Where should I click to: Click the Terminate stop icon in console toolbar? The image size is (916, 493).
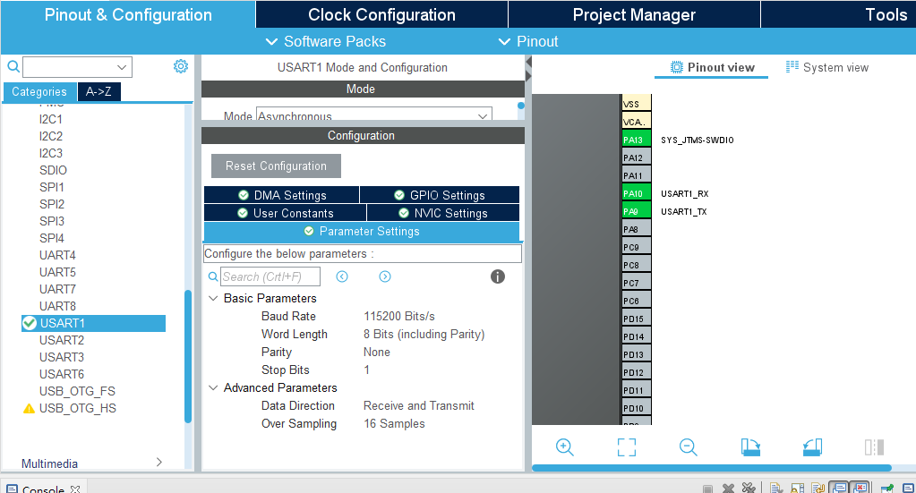click(707, 489)
